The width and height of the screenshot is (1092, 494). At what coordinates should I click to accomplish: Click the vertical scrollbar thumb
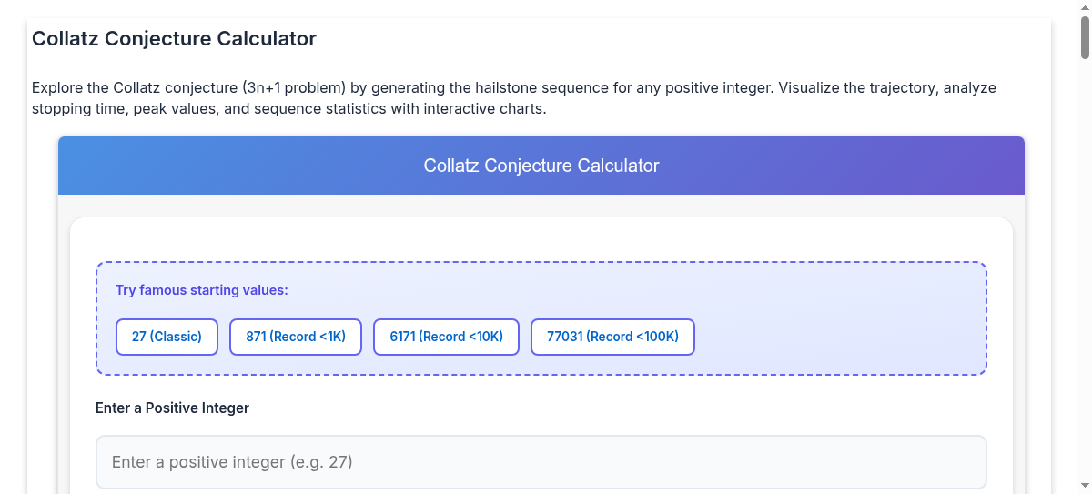pyautogui.click(x=1084, y=36)
